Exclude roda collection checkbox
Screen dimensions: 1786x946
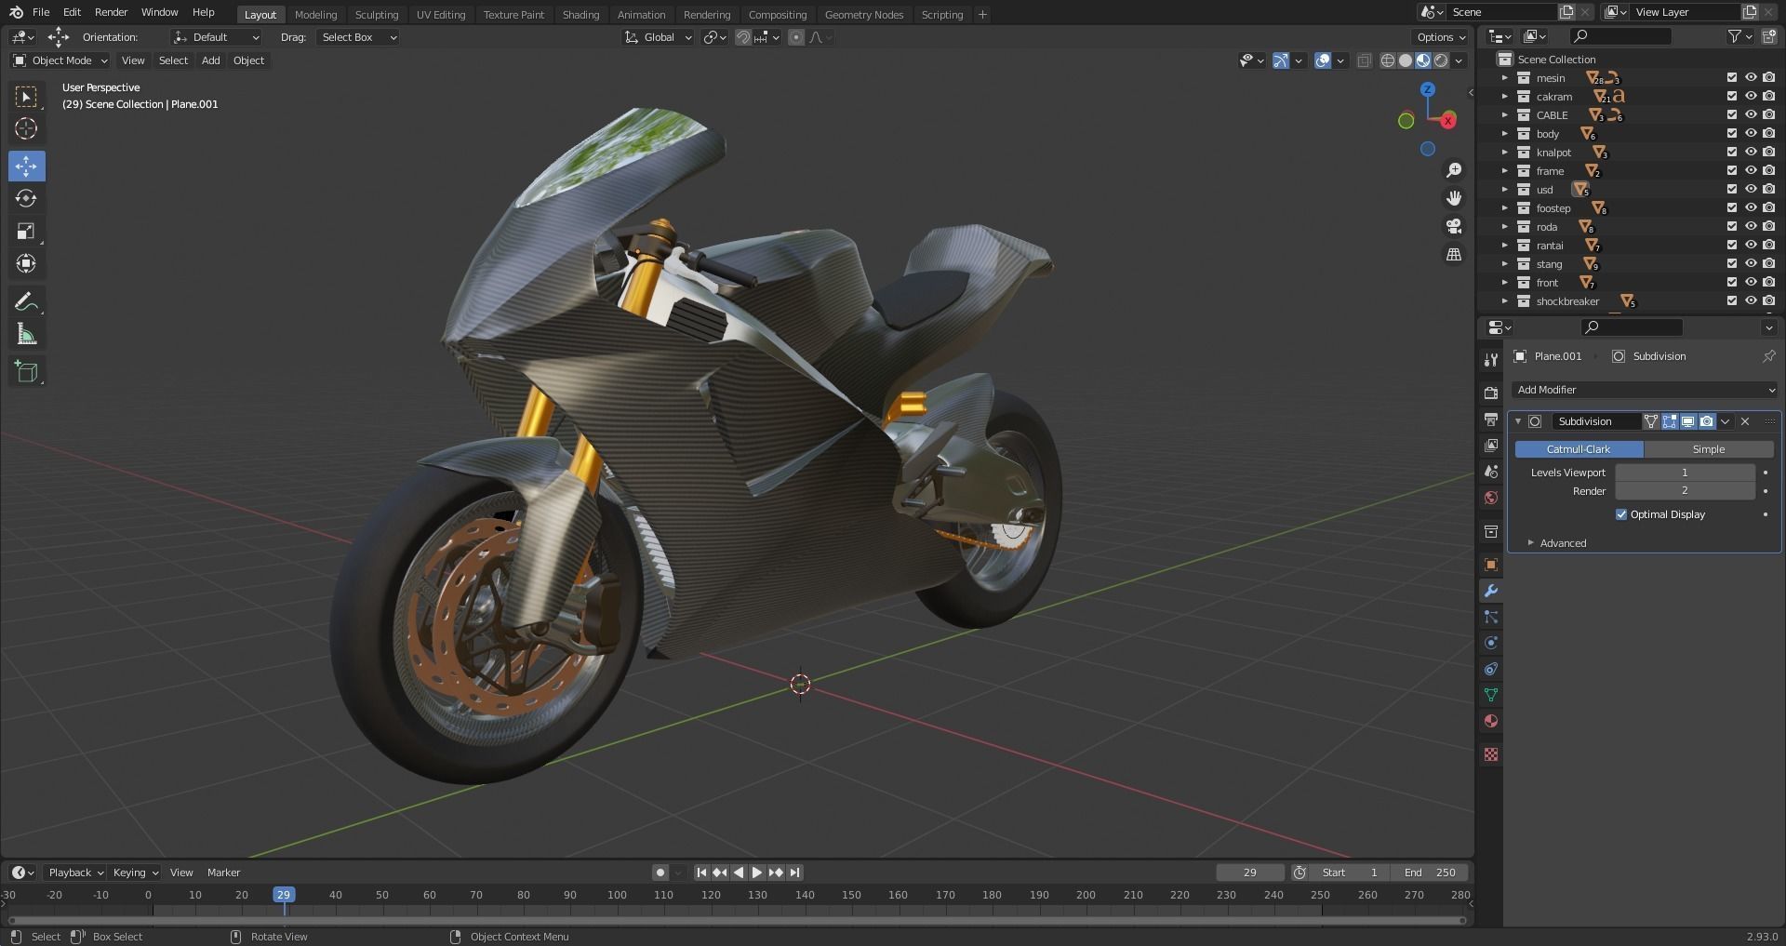(1732, 227)
